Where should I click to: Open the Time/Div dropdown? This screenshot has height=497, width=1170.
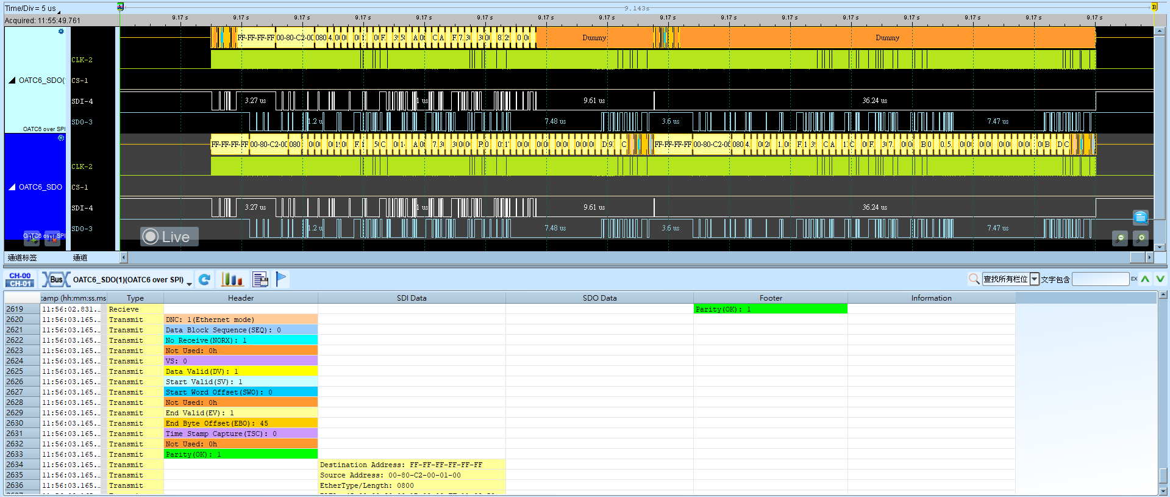pos(59,12)
